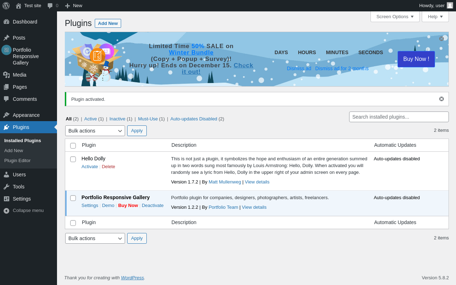Click the Media sidebar icon
Viewport: 456px width, 285px height.
(x=6, y=75)
